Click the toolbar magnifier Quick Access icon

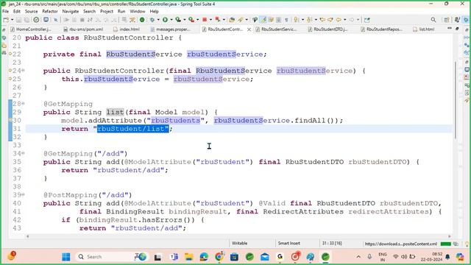tap(433, 20)
